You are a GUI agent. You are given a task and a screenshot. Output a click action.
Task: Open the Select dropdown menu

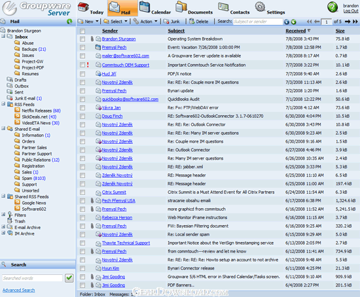[x=115, y=22]
